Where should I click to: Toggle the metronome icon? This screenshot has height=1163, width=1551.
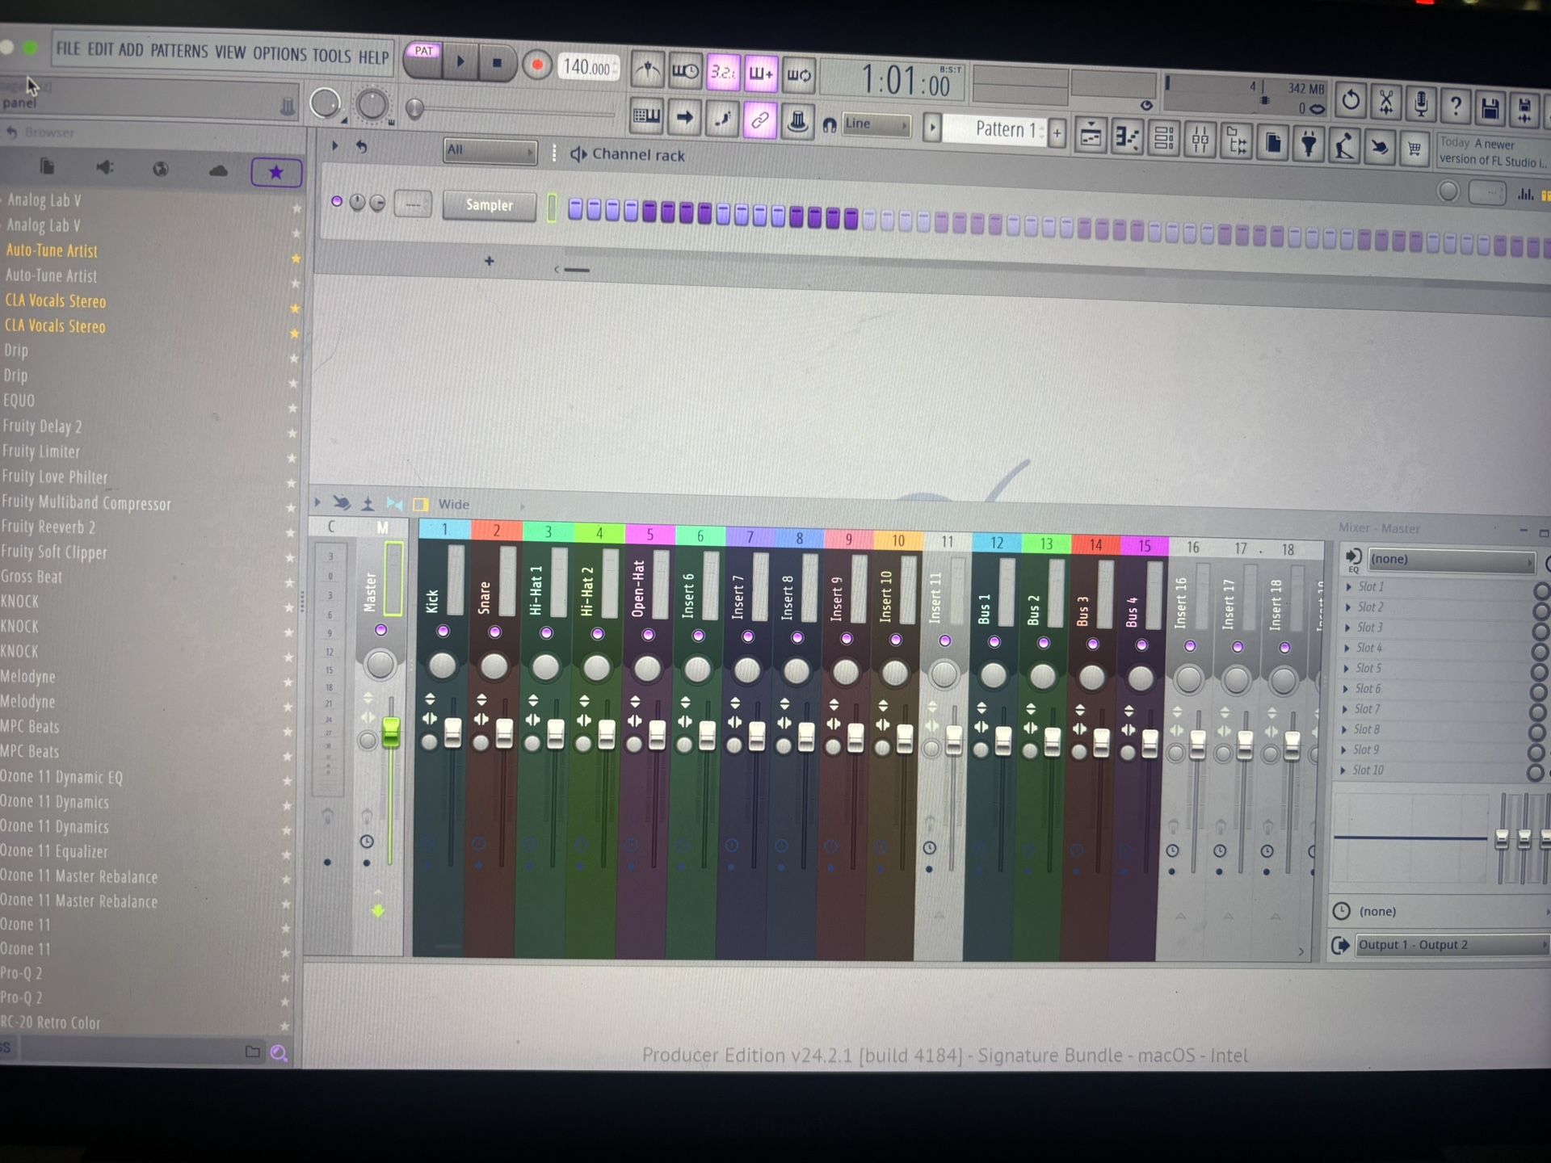pos(647,72)
